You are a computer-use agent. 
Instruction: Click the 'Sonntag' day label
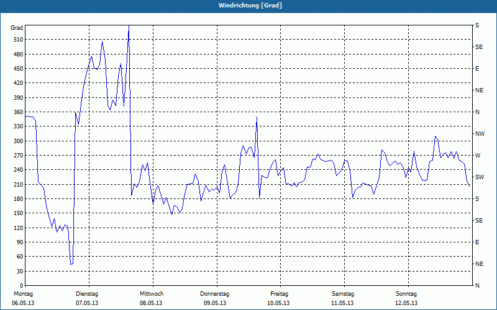[x=406, y=294]
